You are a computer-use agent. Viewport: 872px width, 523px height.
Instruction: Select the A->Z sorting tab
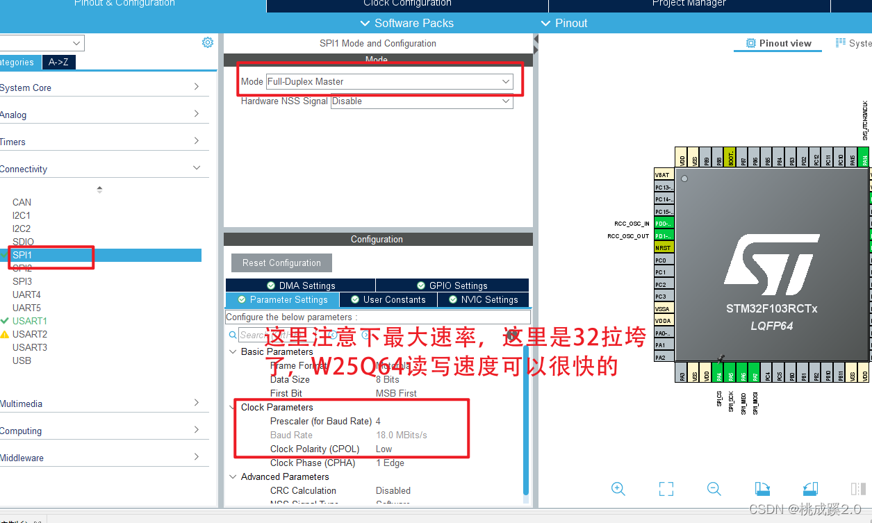coord(58,62)
